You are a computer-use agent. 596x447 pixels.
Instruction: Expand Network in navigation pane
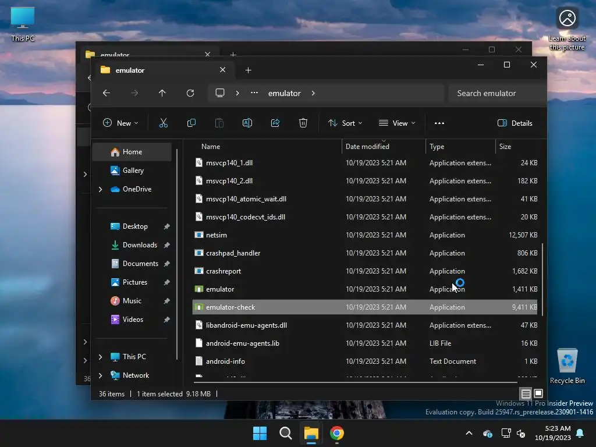100,375
